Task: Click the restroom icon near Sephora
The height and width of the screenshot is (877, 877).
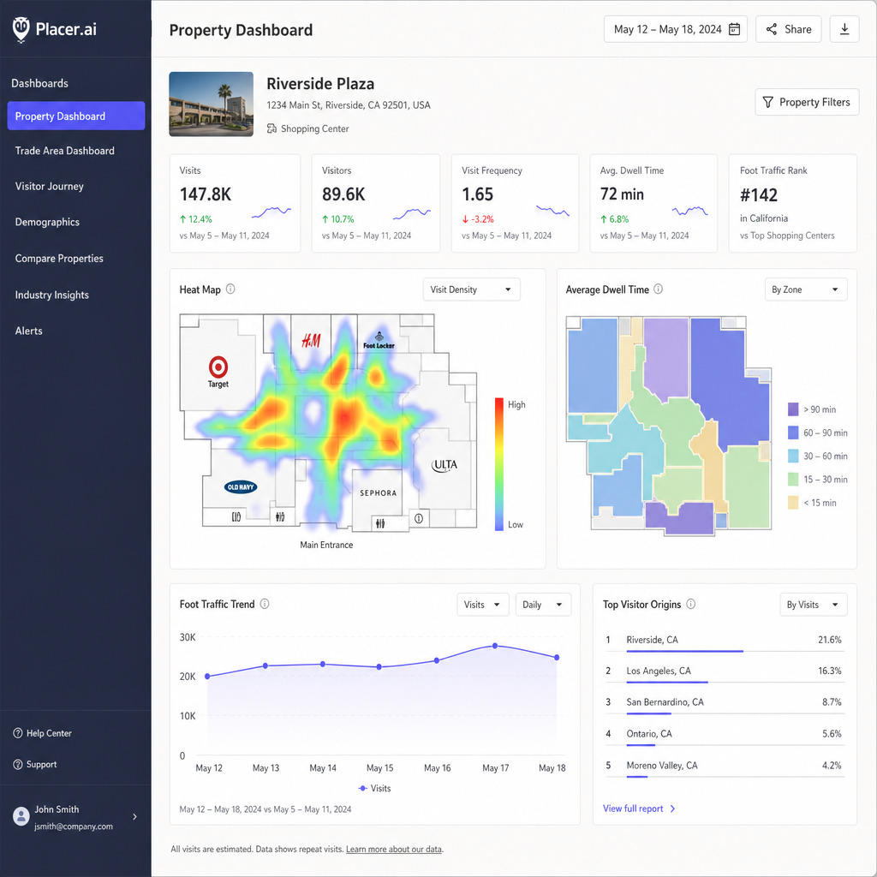Action: (x=380, y=523)
